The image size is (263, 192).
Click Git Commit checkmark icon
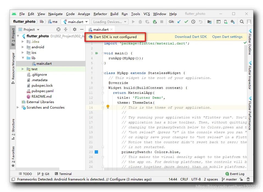186,22
